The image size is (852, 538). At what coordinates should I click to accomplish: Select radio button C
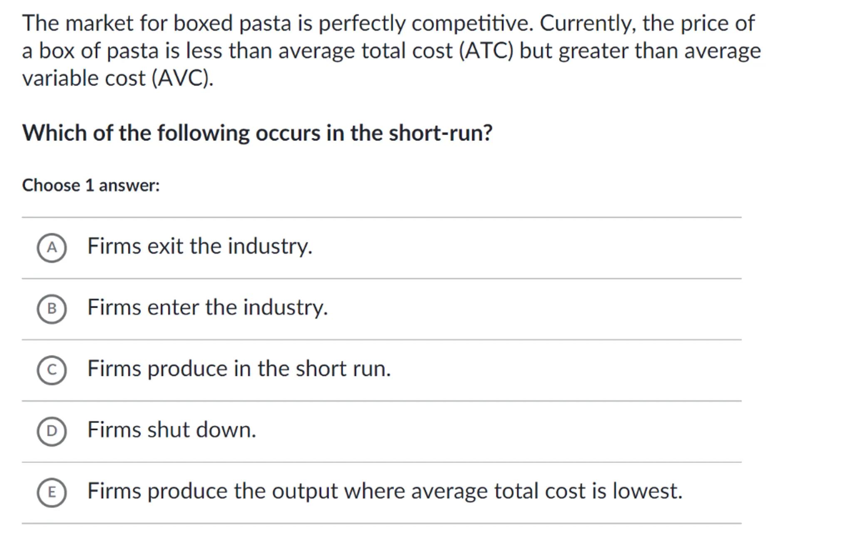52,370
